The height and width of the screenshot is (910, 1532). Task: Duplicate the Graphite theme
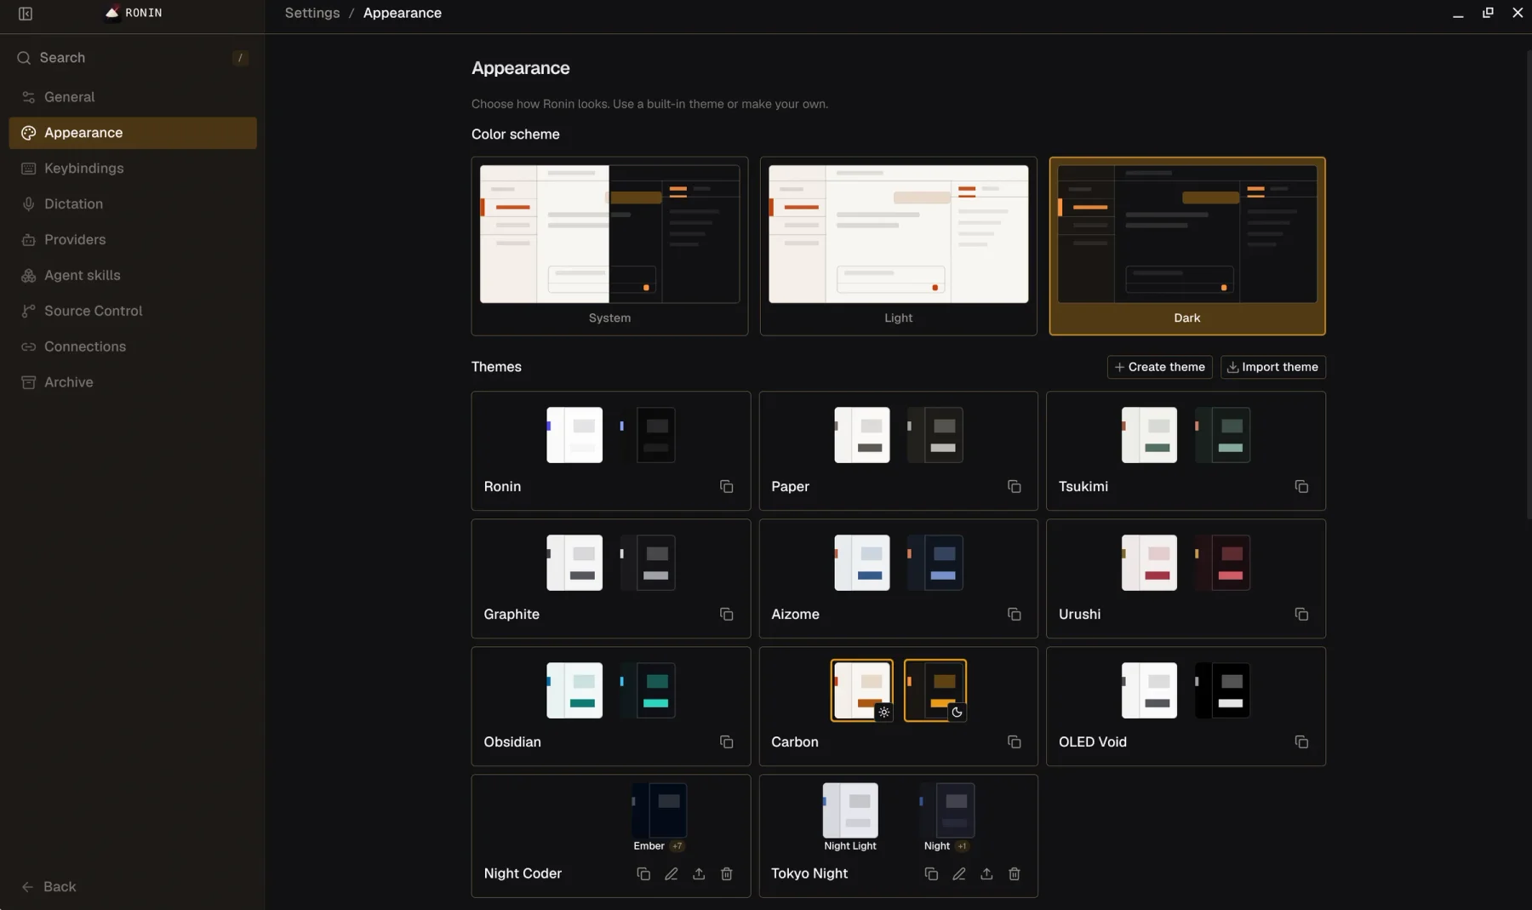point(726,614)
